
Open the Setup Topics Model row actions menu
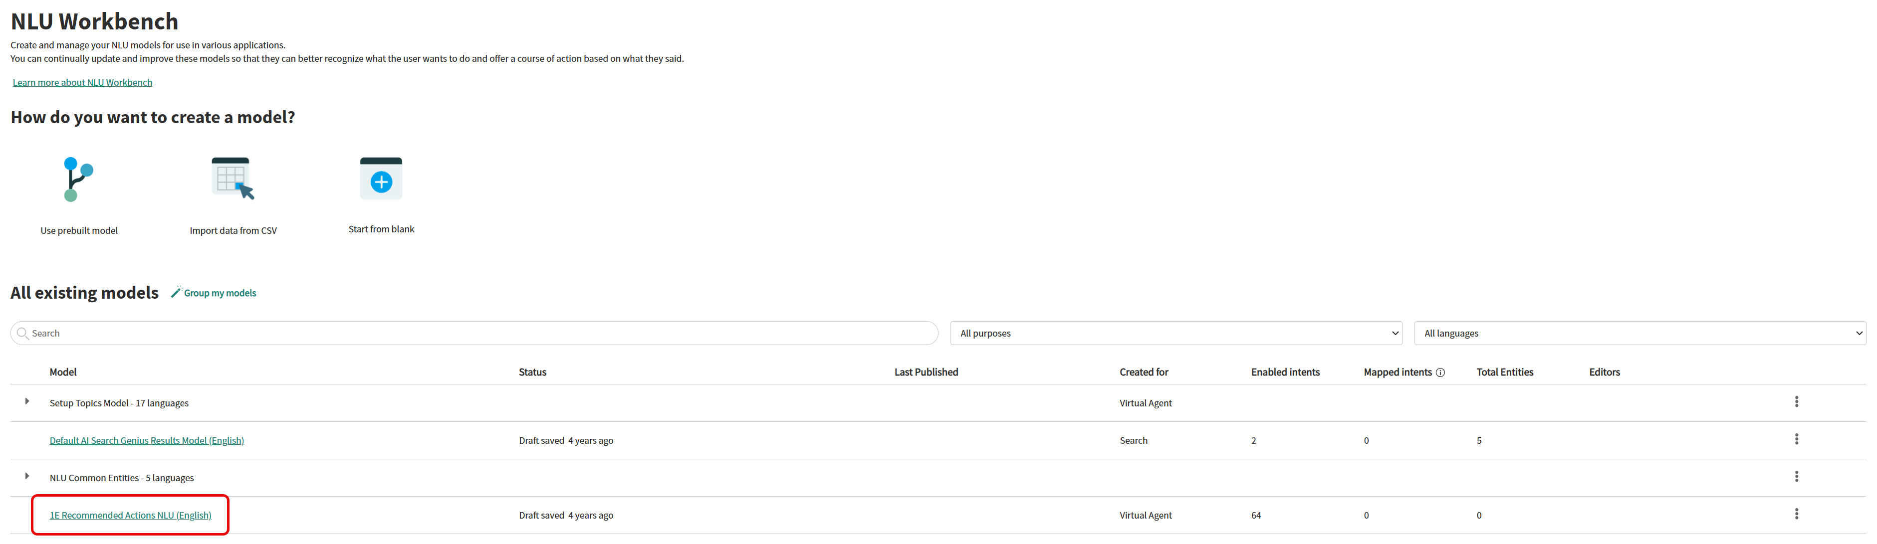pyautogui.click(x=1796, y=402)
